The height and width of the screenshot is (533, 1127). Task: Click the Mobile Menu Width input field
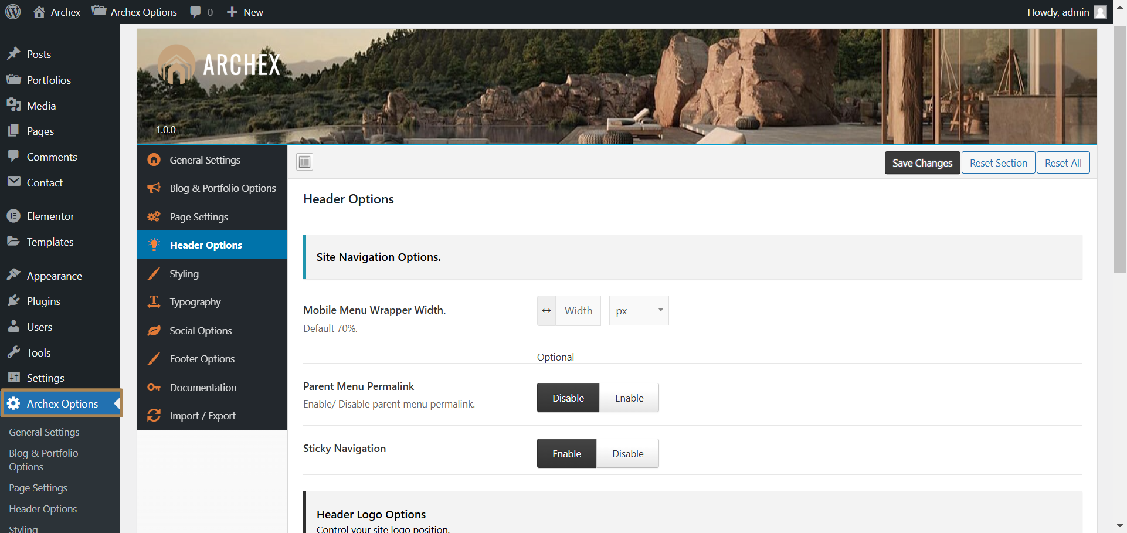(578, 310)
